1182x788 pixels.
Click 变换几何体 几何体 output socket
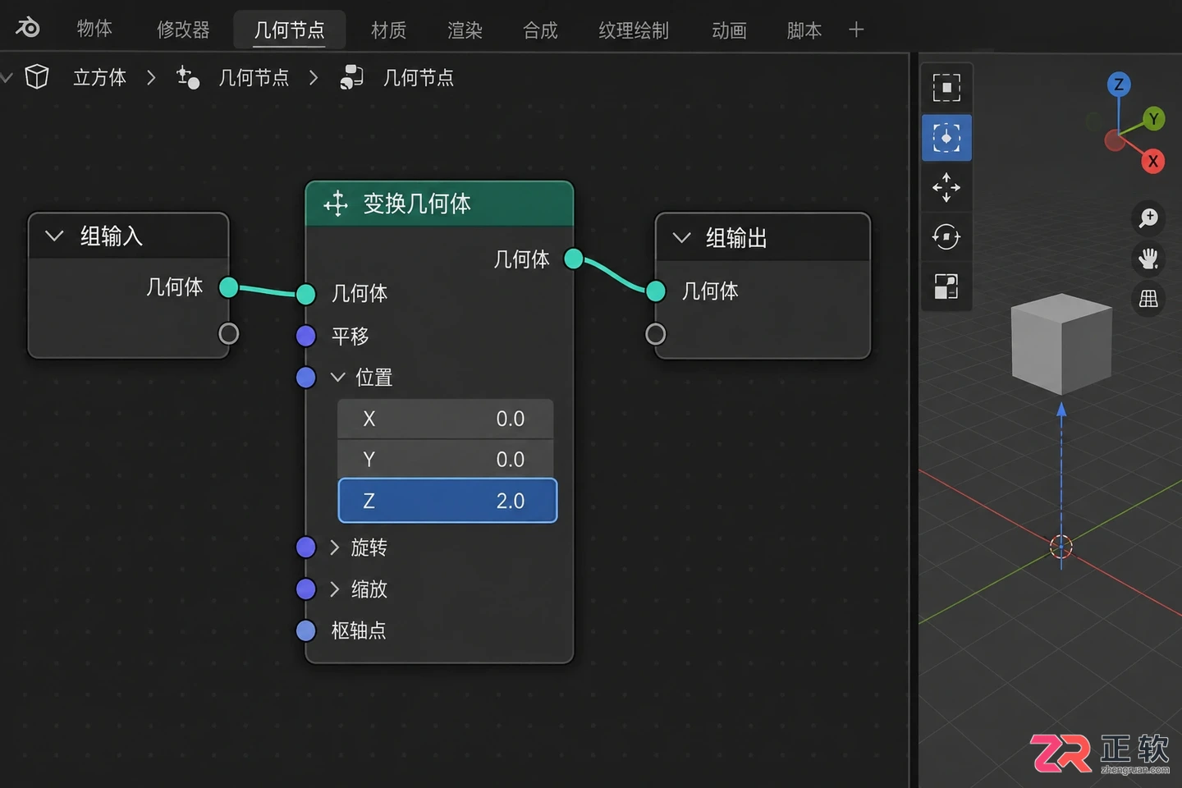(574, 259)
